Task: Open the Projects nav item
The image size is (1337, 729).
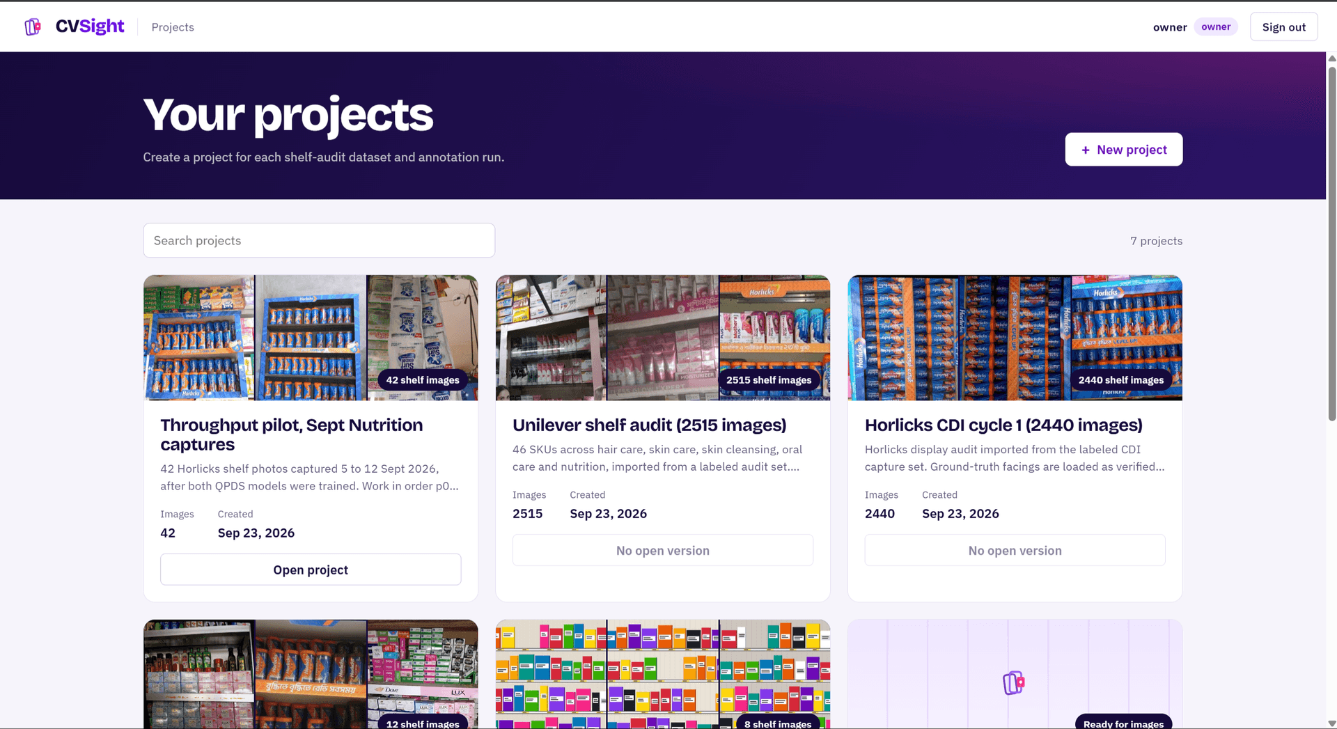Action: (x=173, y=27)
